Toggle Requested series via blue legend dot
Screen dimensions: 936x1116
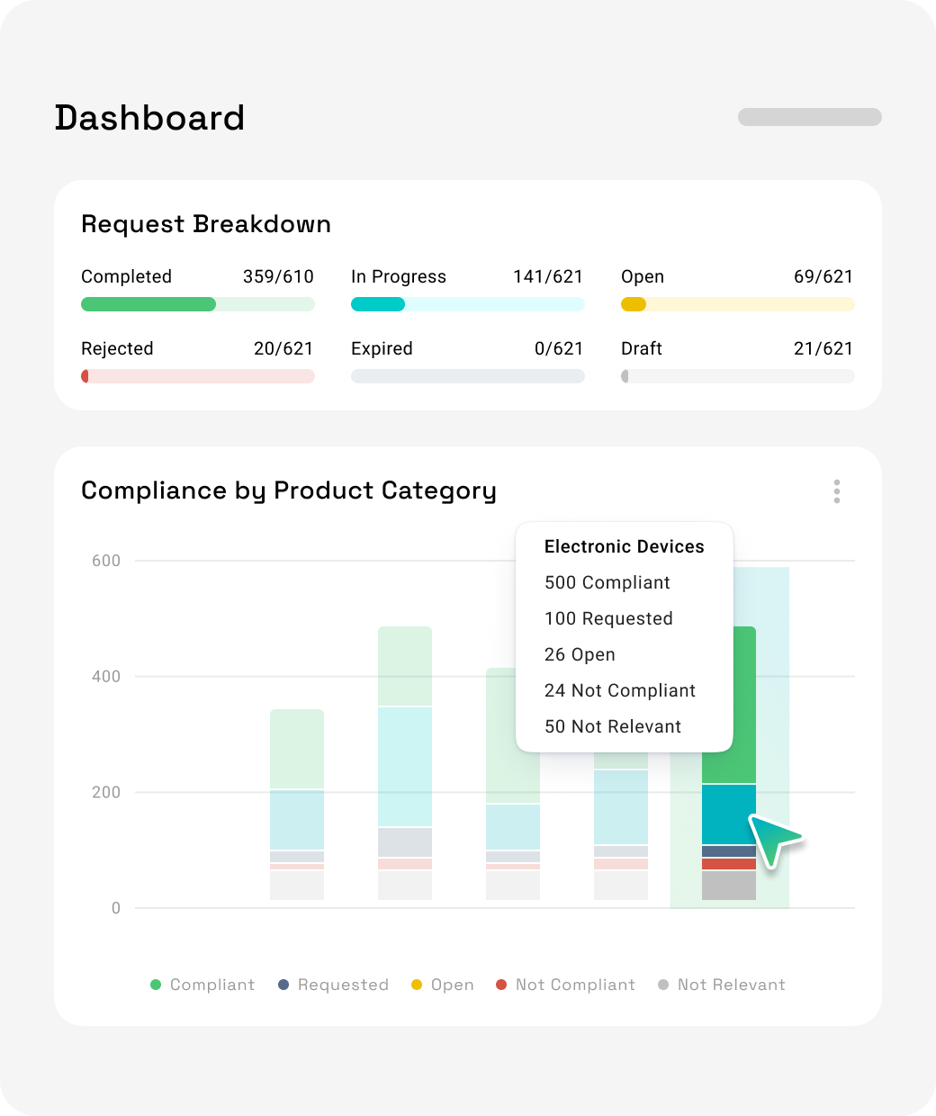[x=283, y=985]
